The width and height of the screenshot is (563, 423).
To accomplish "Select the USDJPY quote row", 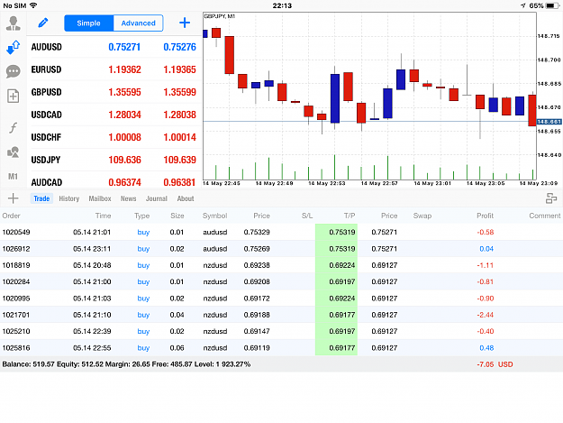I will [x=114, y=160].
